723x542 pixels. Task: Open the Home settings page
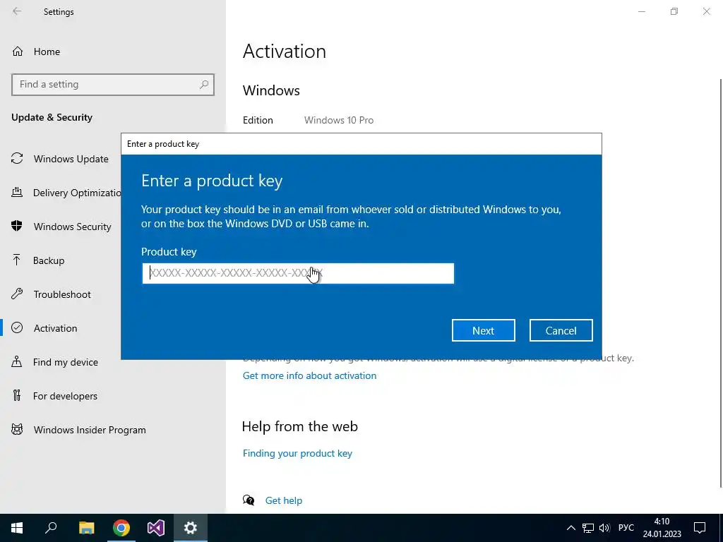click(47, 52)
